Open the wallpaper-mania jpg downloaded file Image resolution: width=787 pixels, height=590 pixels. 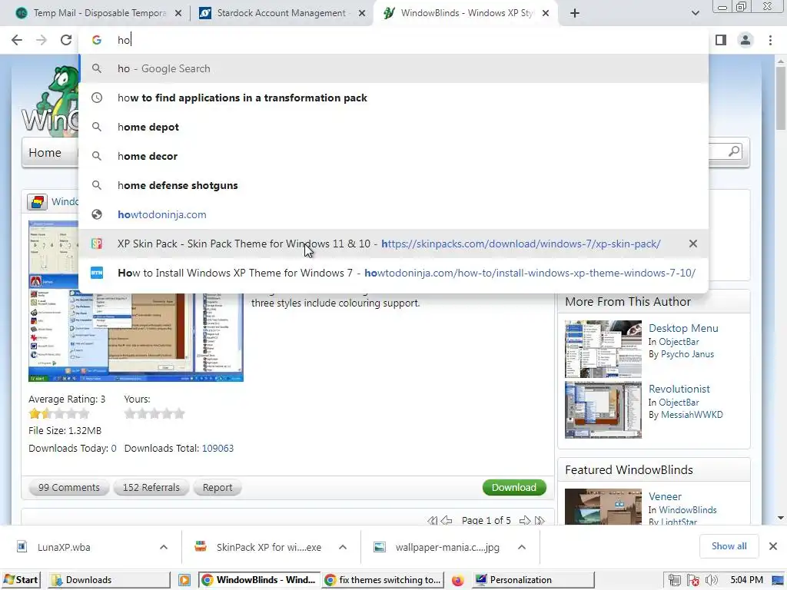pos(447,547)
